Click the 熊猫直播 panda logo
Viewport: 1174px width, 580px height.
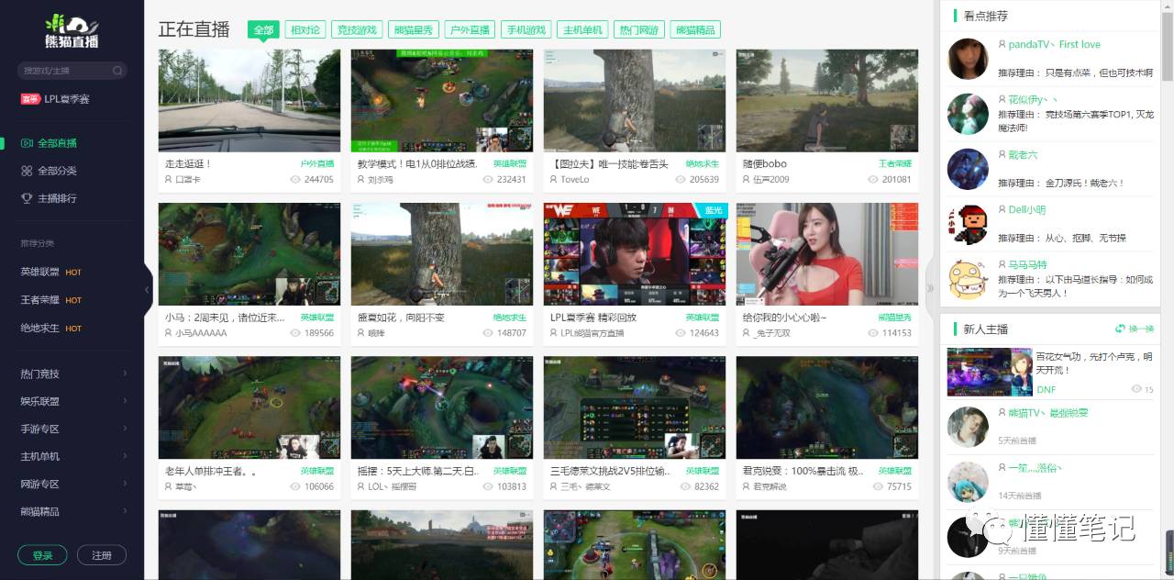pos(72,30)
